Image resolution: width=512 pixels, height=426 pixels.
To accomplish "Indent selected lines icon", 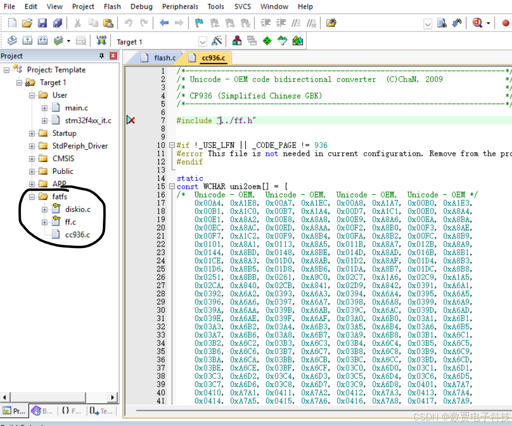I will click(266, 23).
